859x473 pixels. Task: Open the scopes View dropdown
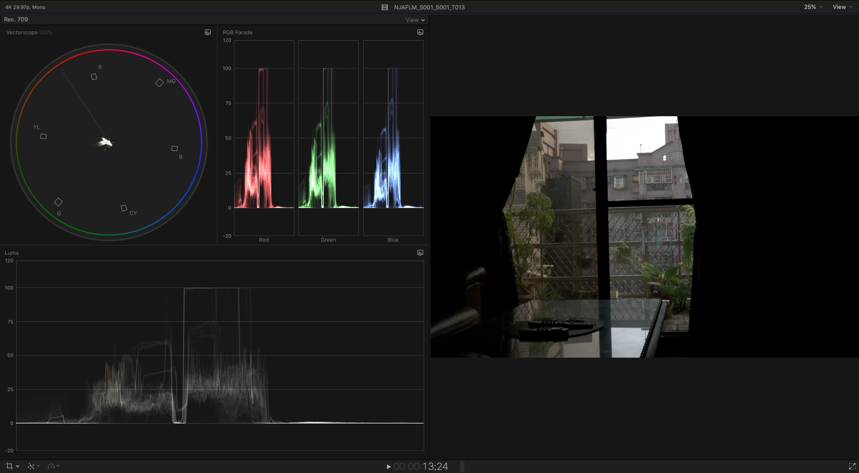(415, 20)
